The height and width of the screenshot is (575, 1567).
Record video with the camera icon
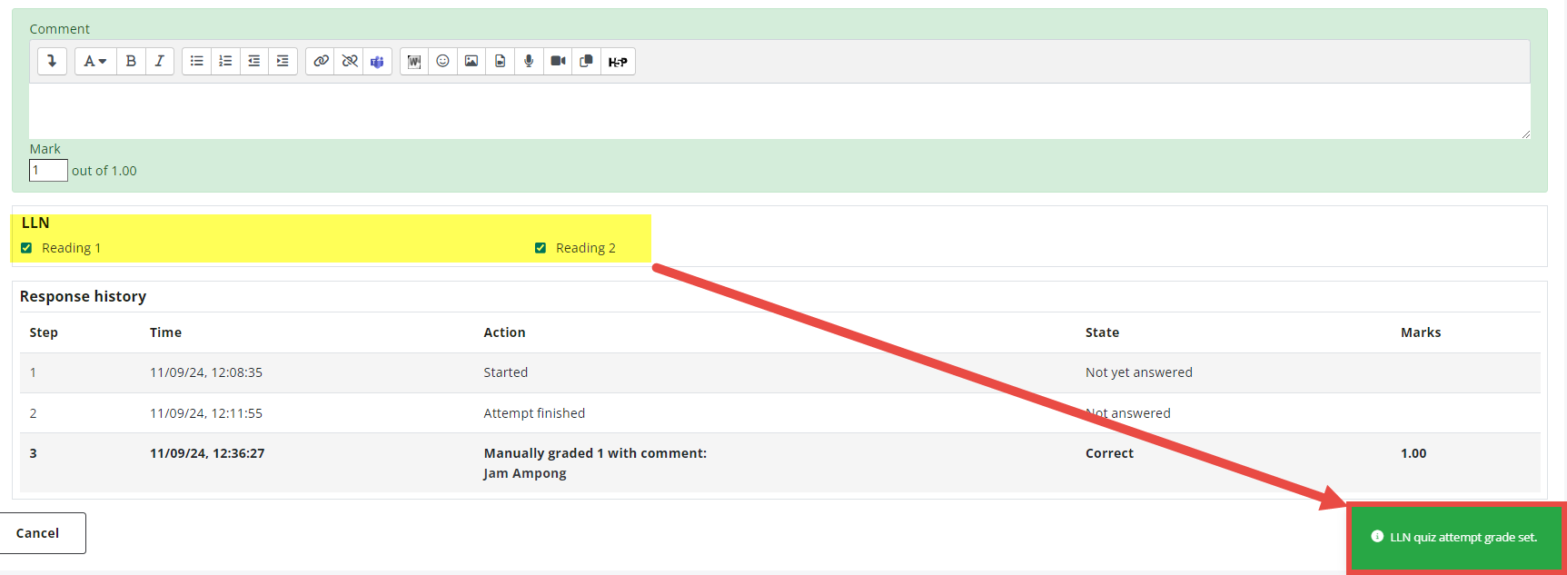click(x=558, y=61)
